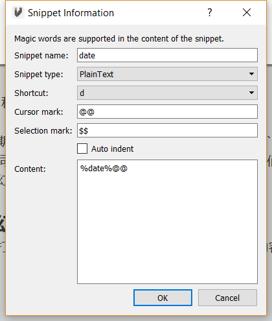Click the "Snippet name:" label
This screenshot has height=321, width=272.
click(x=41, y=56)
